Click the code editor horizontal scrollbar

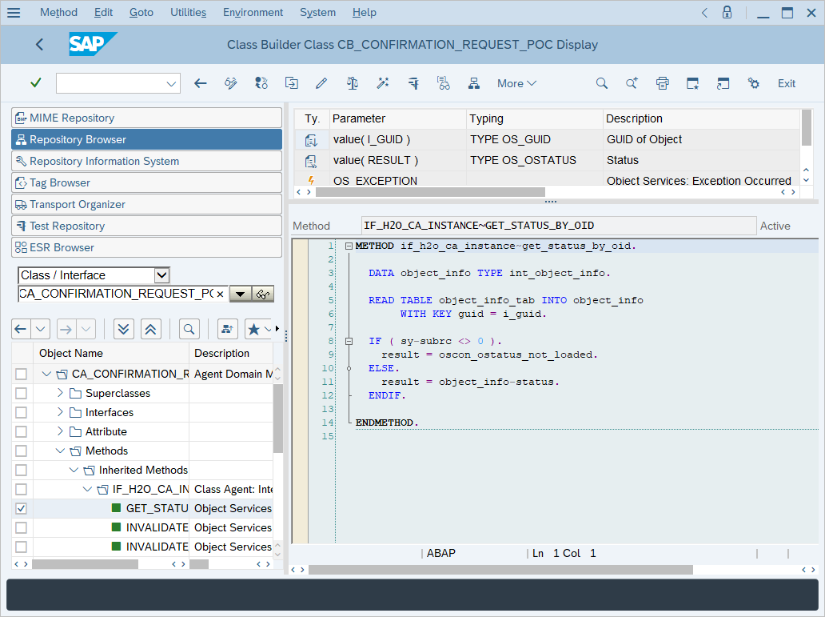coord(496,570)
